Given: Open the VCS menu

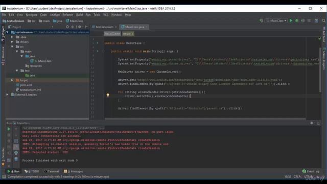Looking at the screenshot, I should (106, 15).
